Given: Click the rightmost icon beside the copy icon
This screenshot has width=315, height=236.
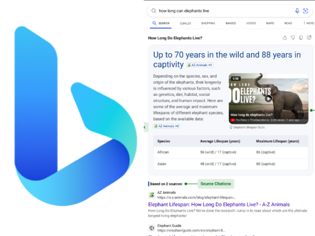Looking at the screenshot, I should (309, 38).
